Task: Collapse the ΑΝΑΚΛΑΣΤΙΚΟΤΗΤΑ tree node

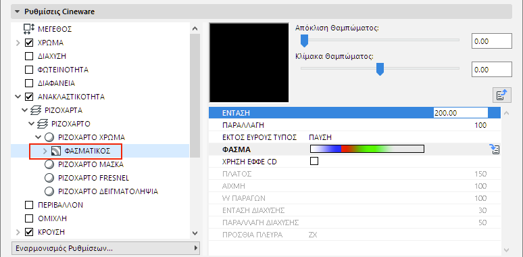Action: 18,97
